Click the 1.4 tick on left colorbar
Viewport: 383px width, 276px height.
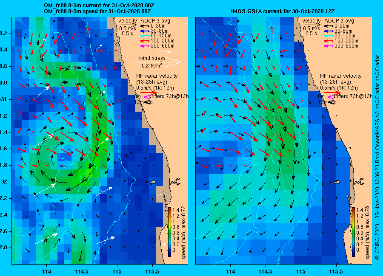click(176, 210)
